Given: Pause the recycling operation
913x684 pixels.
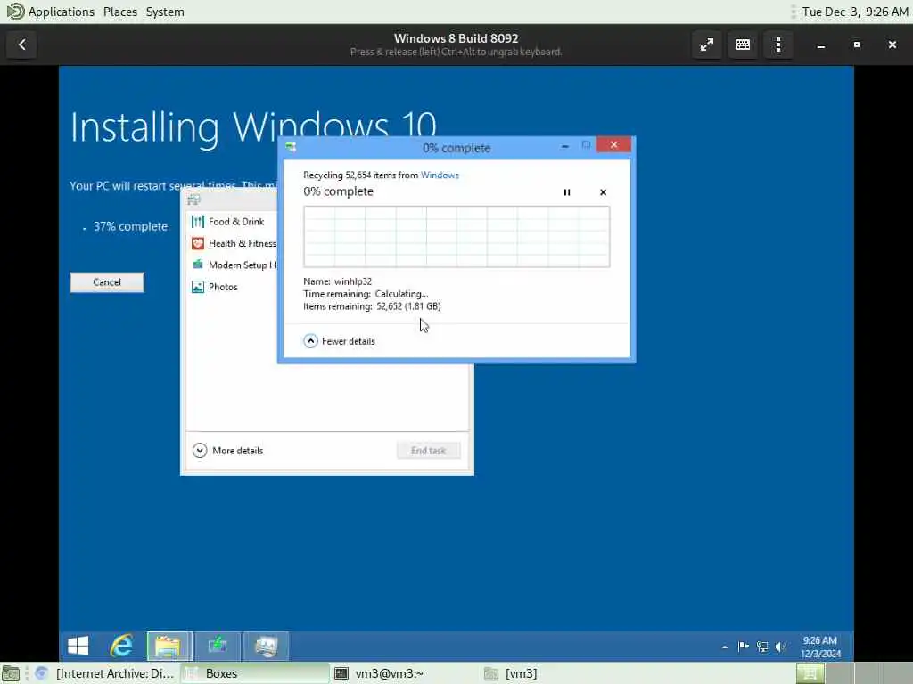Looking at the screenshot, I should click(x=566, y=192).
